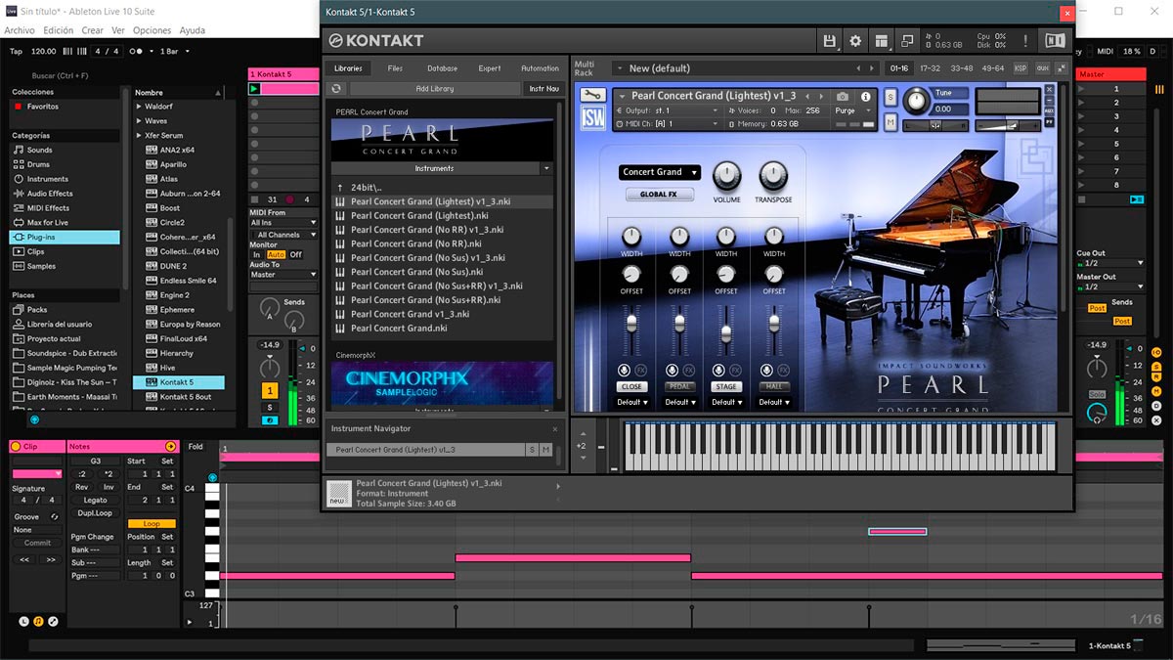Toggle the Fold button in piano roll
Viewport: 1173px width, 660px height.
tap(195, 447)
